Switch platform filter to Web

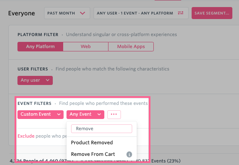(86, 46)
